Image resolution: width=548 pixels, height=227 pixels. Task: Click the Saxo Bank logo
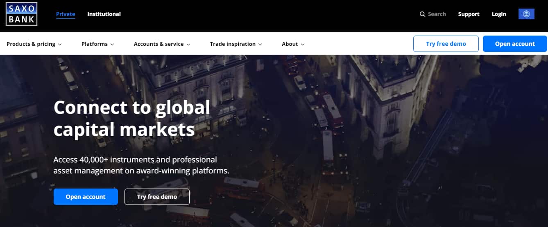coord(22,14)
